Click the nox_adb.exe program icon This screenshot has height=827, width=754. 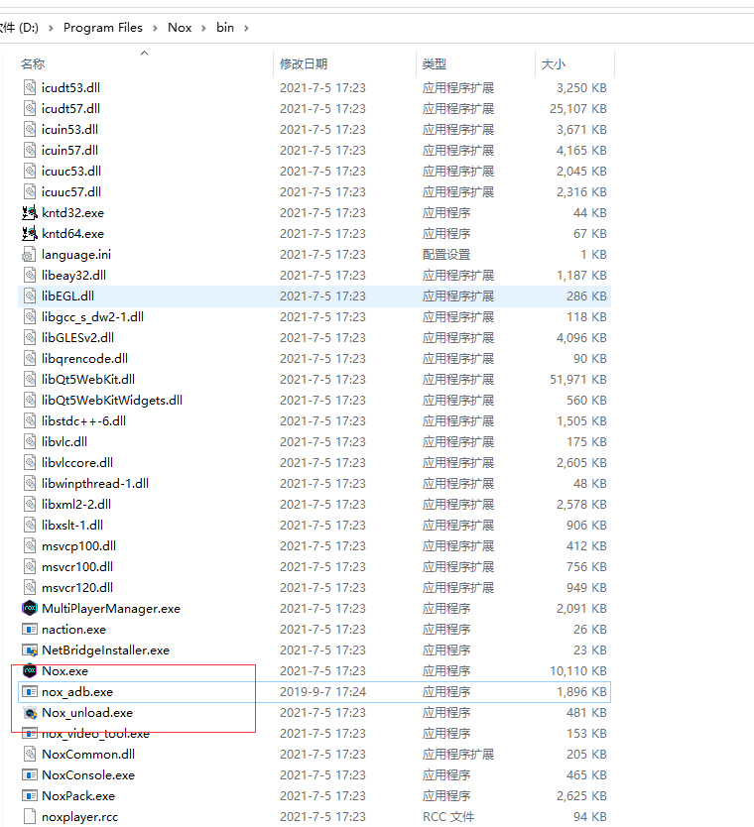30,691
